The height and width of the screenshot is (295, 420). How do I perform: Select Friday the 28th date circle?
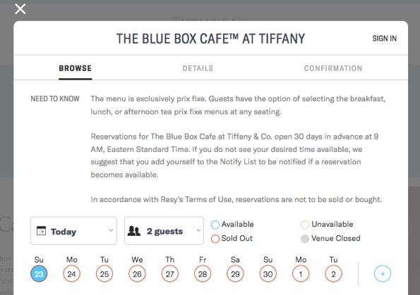(203, 274)
